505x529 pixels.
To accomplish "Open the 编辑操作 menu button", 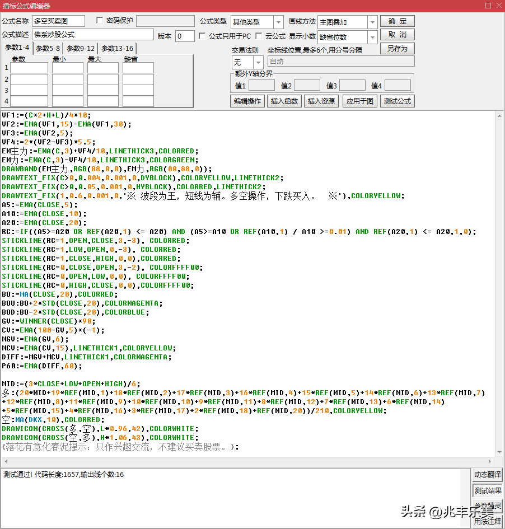I will point(247,101).
